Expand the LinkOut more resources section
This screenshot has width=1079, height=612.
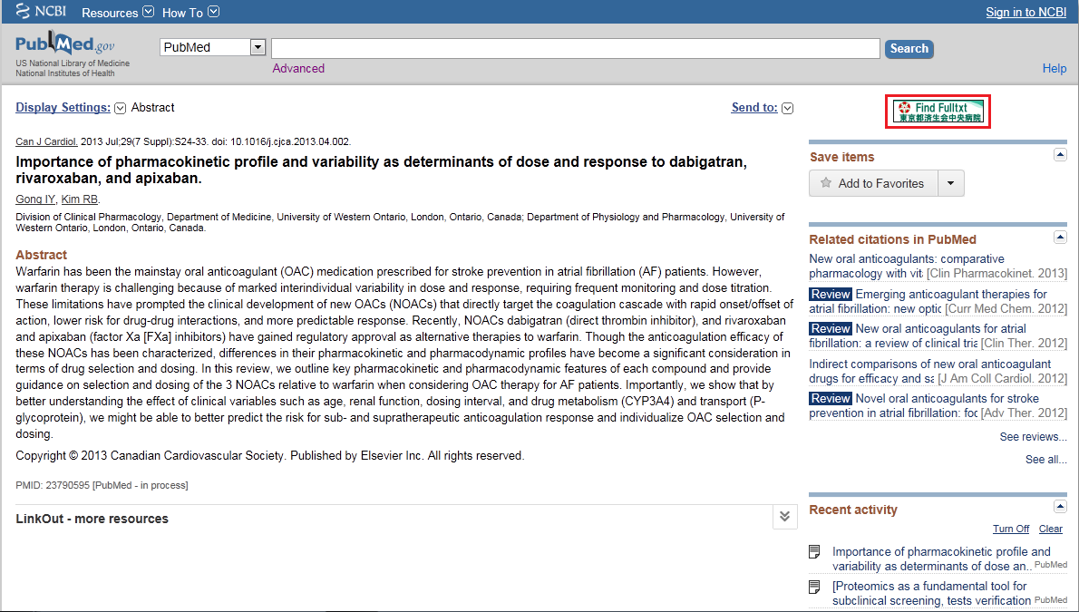pos(784,516)
